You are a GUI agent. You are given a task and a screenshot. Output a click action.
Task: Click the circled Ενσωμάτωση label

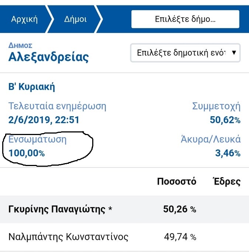[x=37, y=139]
